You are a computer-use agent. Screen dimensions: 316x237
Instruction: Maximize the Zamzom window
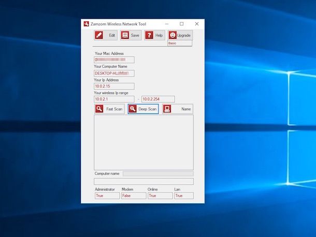(x=182, y=24)
